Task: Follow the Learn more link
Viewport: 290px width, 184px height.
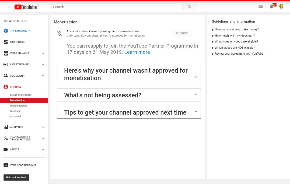Action: pyautogui.click(x=137, y=52)
